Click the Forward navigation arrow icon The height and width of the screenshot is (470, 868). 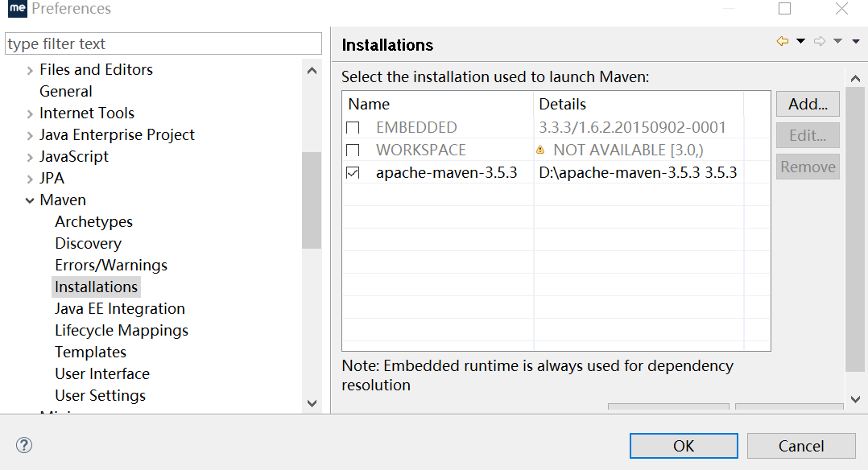[x=820, y=41]
